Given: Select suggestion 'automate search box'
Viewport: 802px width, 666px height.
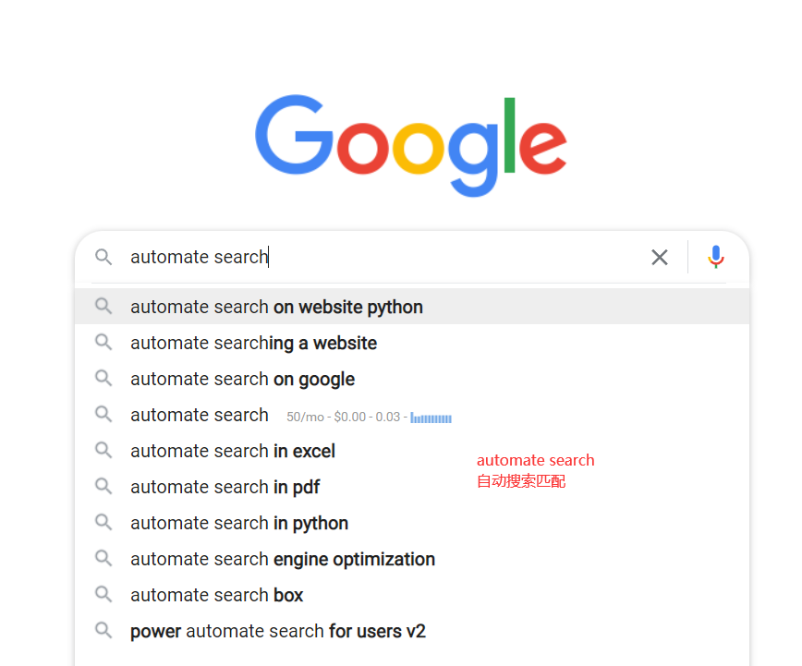Looking at the screenshot, I should 216,595.
